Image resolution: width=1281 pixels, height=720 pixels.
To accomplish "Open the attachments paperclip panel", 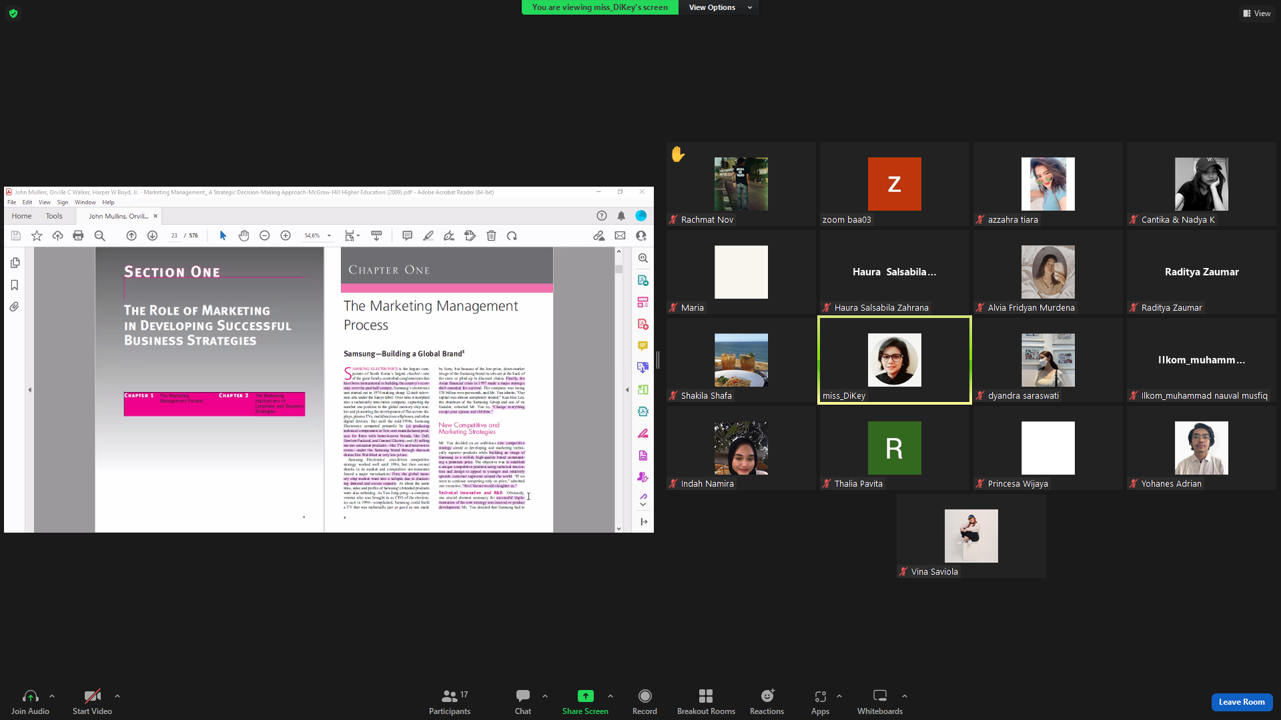I will pos(15,307).
